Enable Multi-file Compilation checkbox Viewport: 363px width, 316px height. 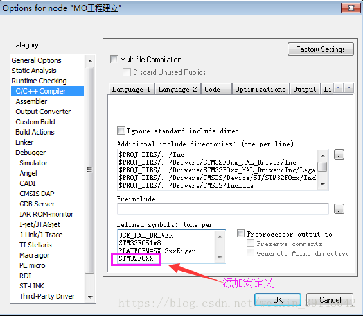click(x=114, y=60)
